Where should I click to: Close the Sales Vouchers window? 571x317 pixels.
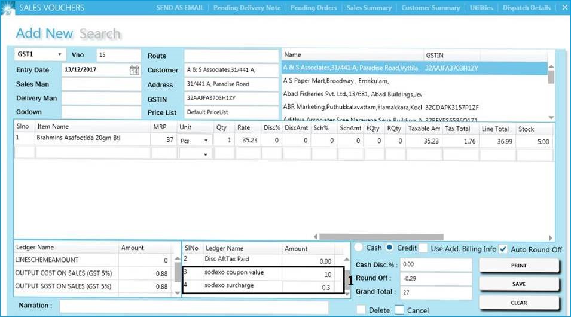pos(564,7)
